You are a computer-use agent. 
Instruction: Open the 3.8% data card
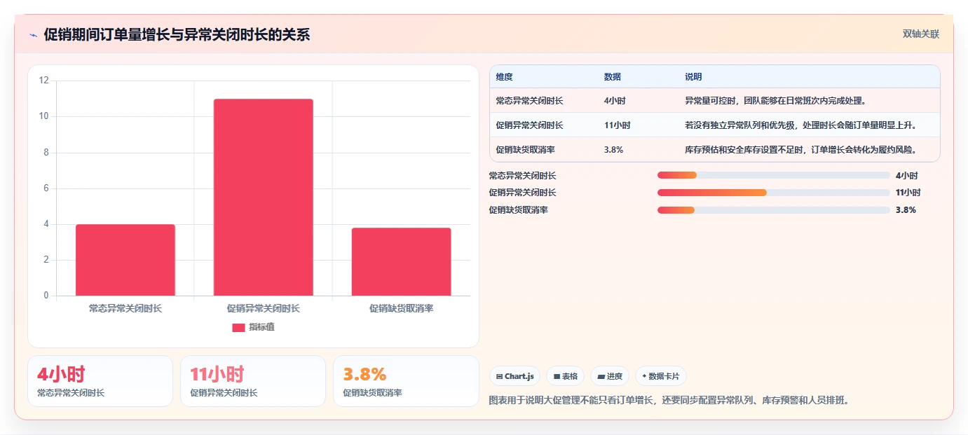(x=406, y=381)
